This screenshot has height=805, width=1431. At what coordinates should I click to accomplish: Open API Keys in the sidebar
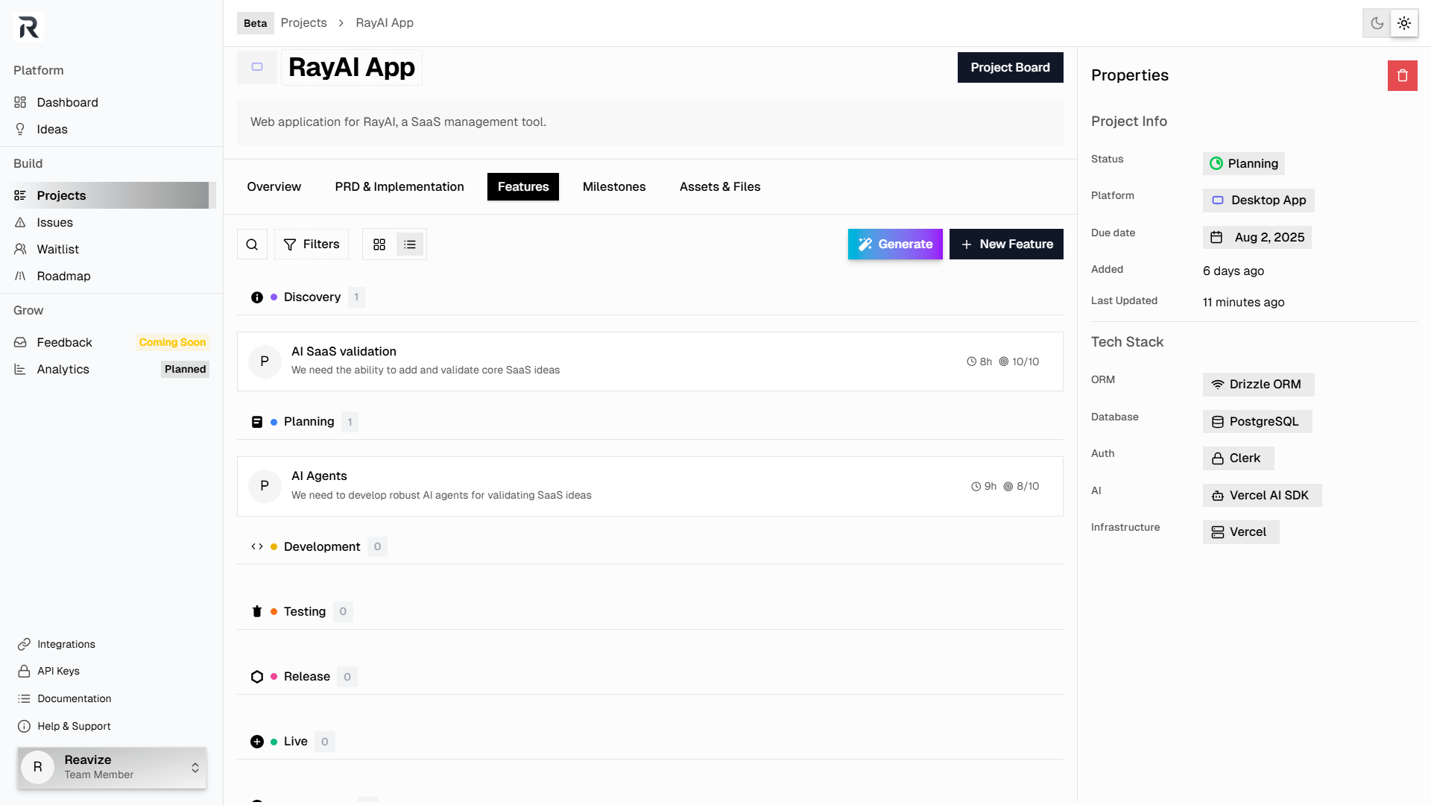(58, 671)
